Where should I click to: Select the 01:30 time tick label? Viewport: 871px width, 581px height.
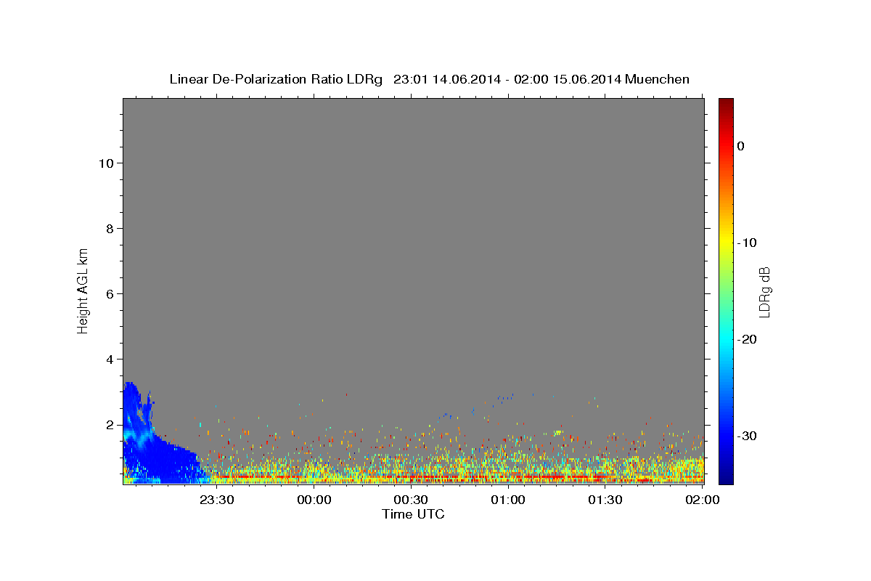pyautogui.click(x=605, y=500)
